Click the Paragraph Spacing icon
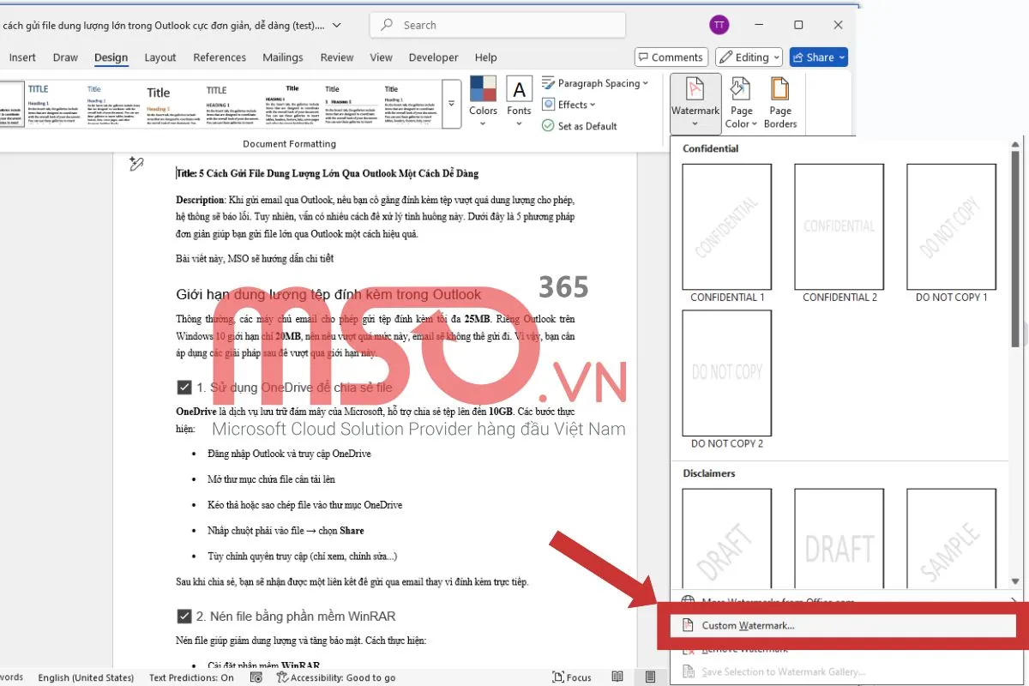Image resolution: width=1029 pixels, height=686 pixels. [x=551, y=83]
